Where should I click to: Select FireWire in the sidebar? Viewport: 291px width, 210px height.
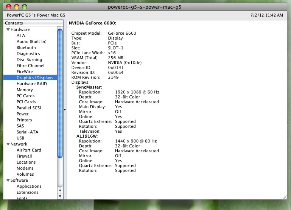click(x=25, y=72)
